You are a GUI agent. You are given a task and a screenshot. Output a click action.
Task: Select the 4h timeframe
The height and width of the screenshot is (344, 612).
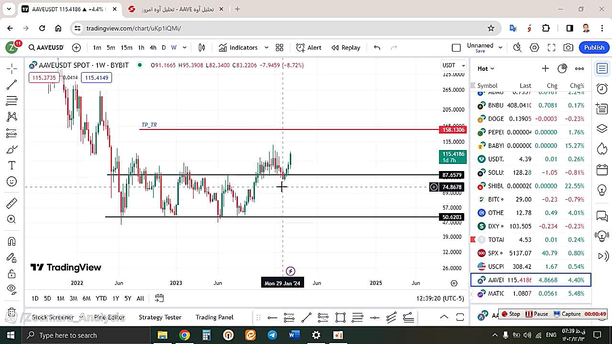tap(153, 47)
